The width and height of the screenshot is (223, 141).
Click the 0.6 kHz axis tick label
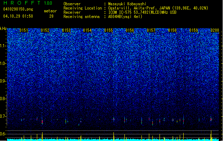point(3,134)
